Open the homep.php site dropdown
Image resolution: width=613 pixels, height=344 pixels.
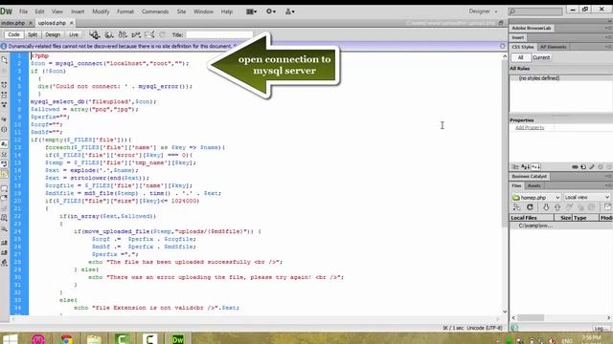[536, 198]
